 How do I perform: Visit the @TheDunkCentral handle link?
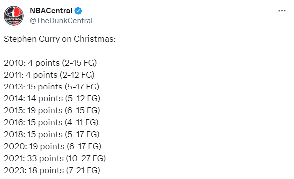(x=61, y=21)
